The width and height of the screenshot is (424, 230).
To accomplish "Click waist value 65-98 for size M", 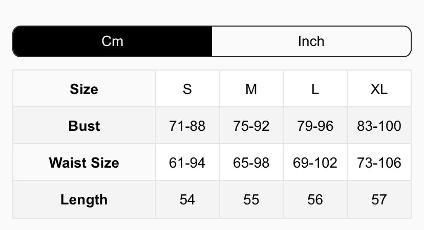I will pyautogui.click(x=251, y=163).
